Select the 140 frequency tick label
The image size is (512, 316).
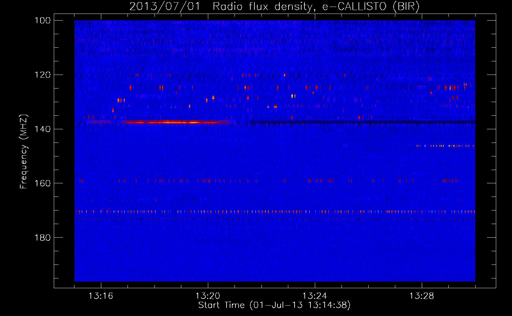43,129
